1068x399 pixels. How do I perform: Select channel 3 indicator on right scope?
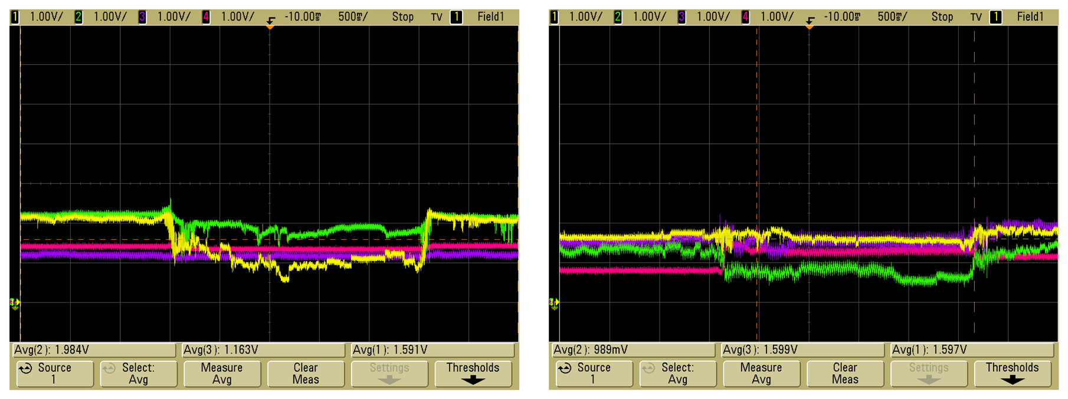click(682, 17)
